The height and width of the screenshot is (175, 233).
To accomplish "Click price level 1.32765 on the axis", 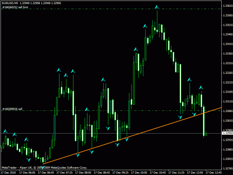I will (228, 169).
